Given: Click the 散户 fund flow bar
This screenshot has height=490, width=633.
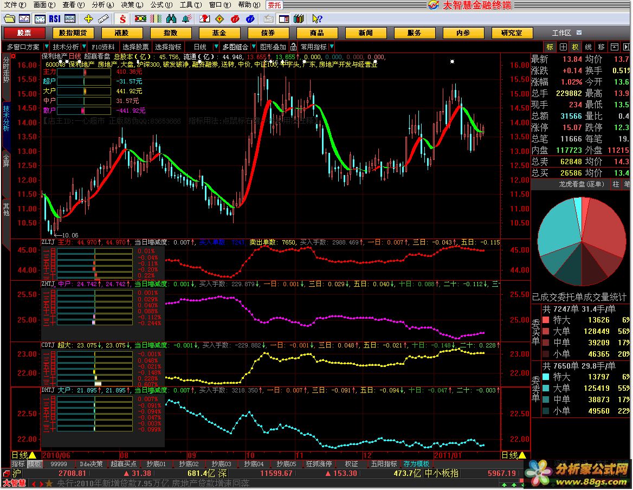Looking at the screenshot, I should [83, 111].
